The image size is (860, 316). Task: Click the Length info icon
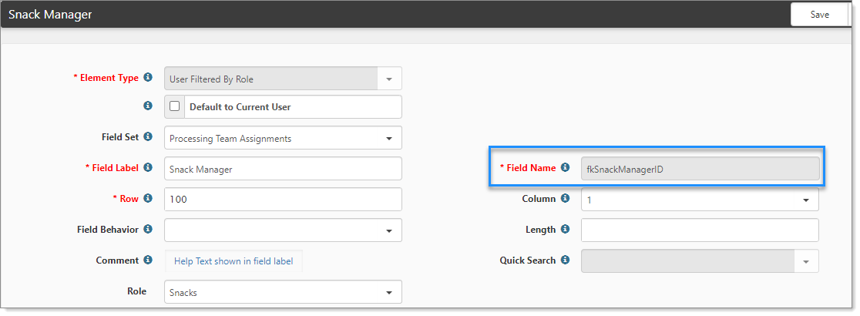click(x=565, y=229)
